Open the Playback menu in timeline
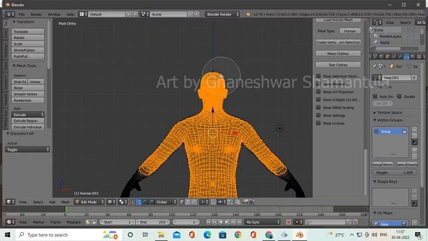Viewport: 428px width, 241px height. click(74, 222)
